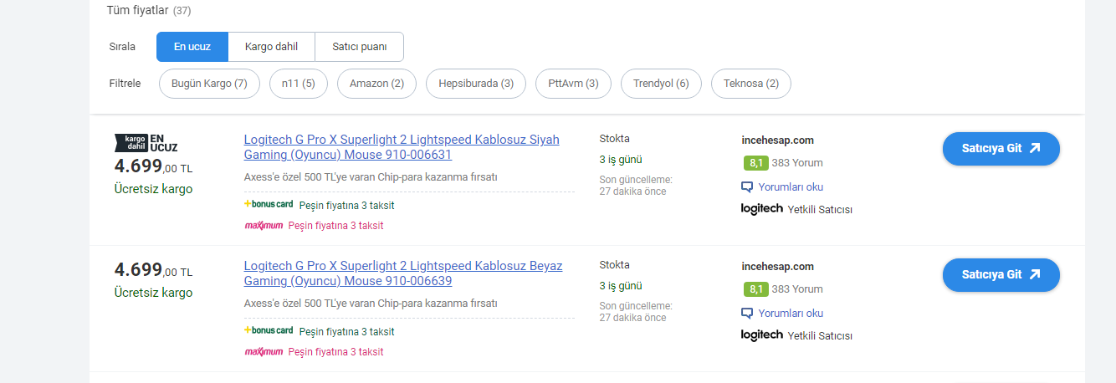Read reviews via the first Yorumları oku link
The height and width of the screenshot is (383, 1116).
click(790, 186)
